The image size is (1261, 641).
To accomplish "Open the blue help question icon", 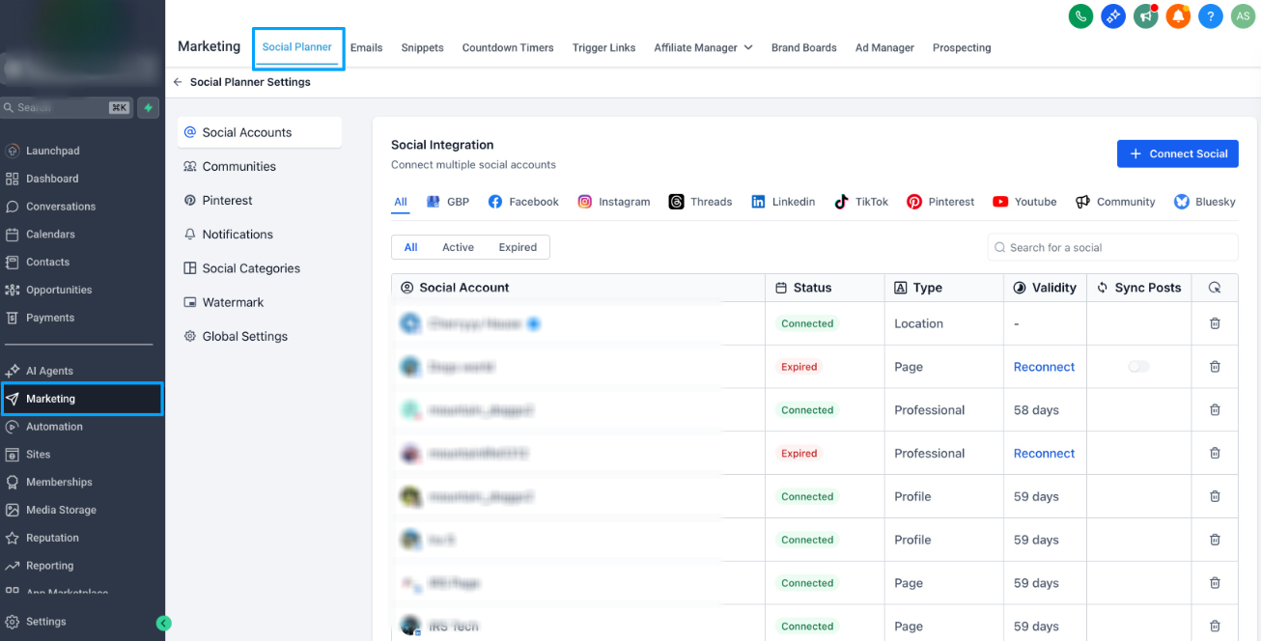I will 1210,15.
